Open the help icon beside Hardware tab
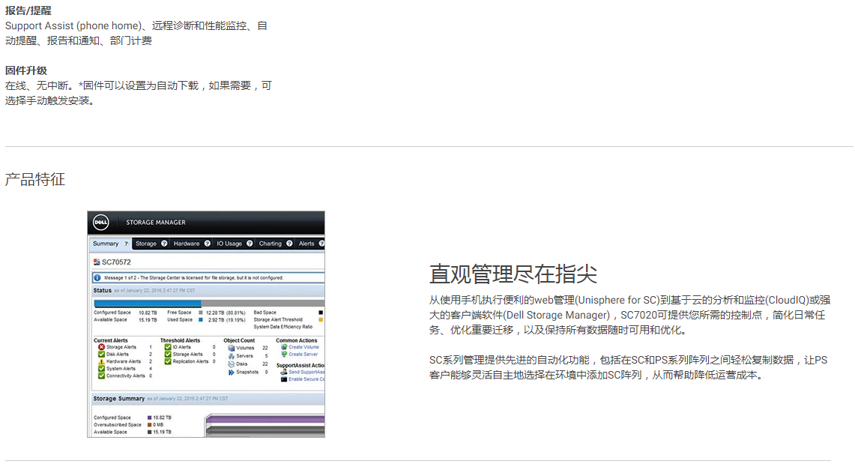Viewport: 855px width, 467px height. pos(208,244)
